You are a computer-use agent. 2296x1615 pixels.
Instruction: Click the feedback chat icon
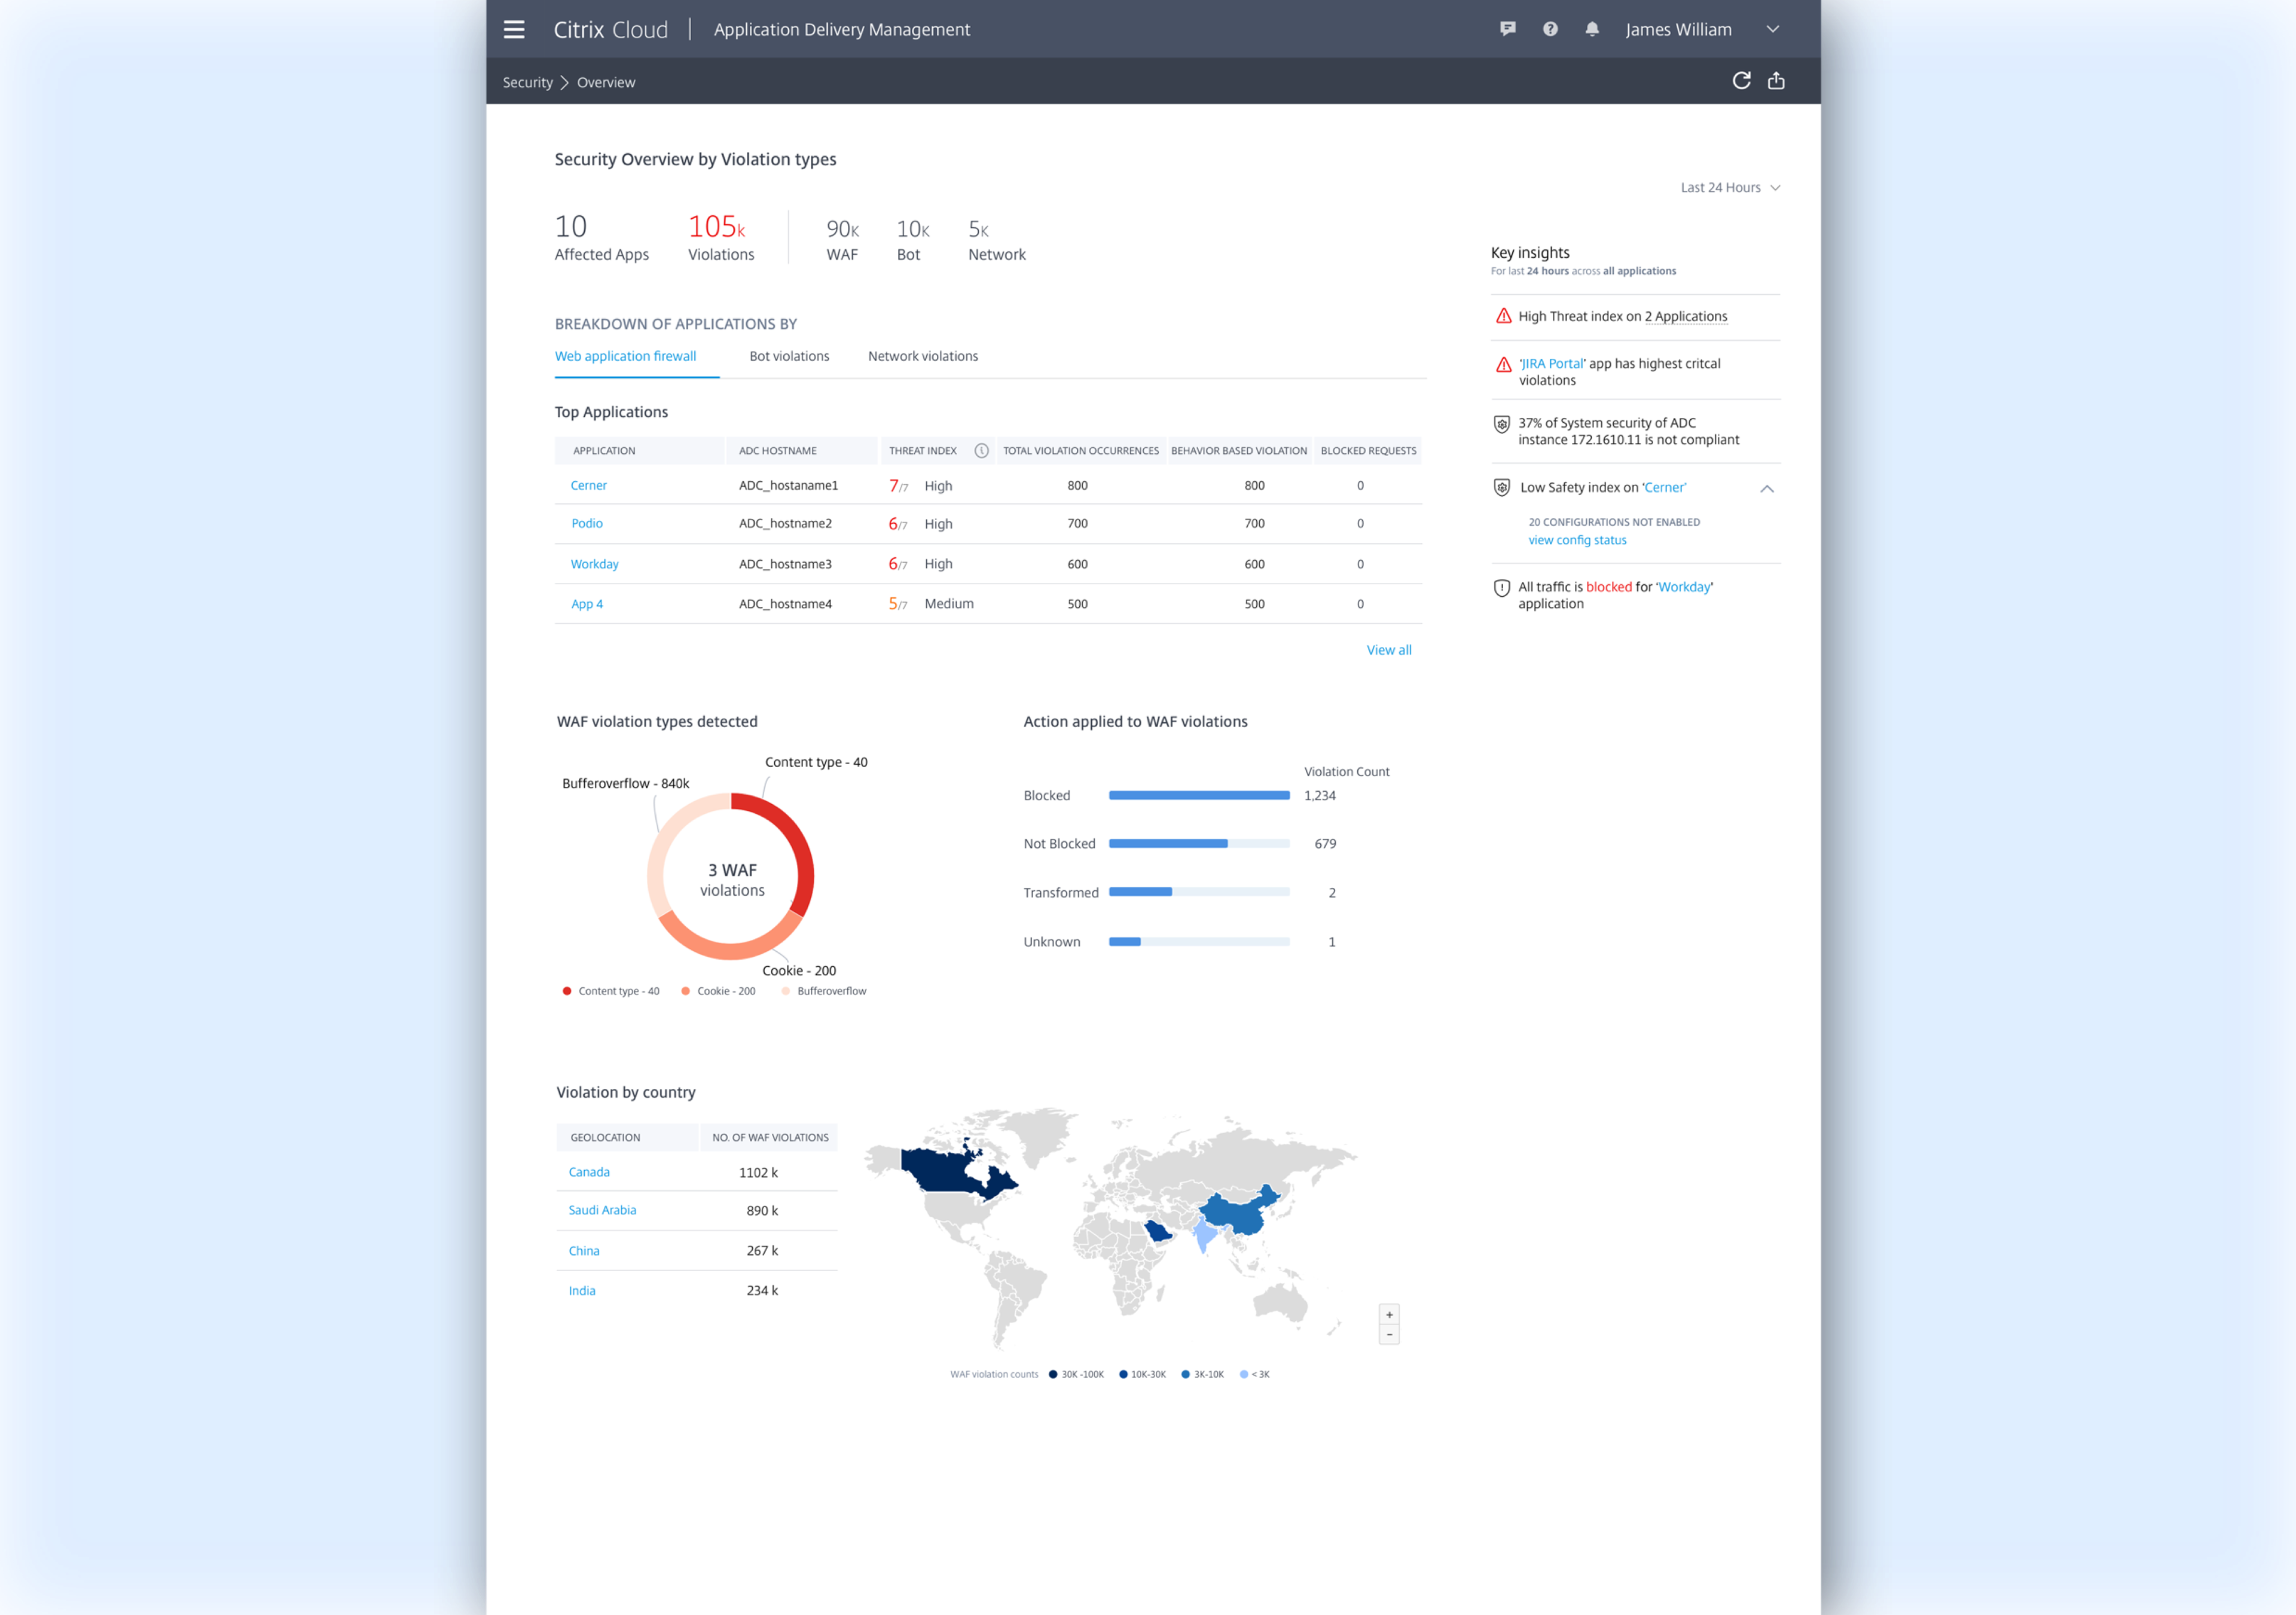tap(1507, 29)
